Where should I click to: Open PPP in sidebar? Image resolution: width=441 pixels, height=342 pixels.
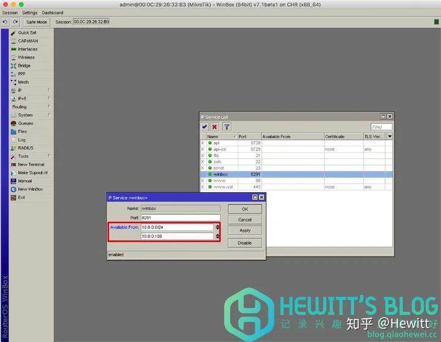click(31, 74)
